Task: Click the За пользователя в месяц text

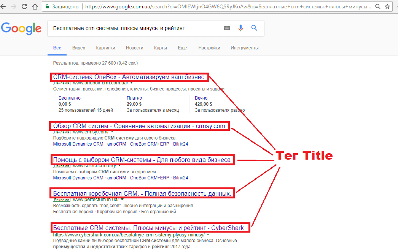Action: pos(153,110)
